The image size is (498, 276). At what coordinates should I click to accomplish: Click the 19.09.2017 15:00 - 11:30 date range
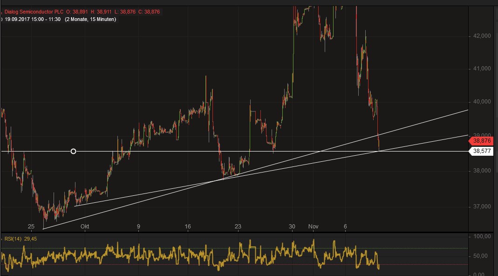point(33,20)
